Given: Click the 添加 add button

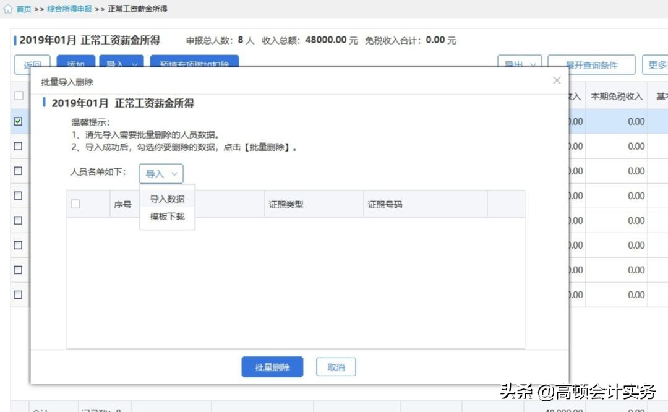Looking at the screenshot, I should 75,64.
